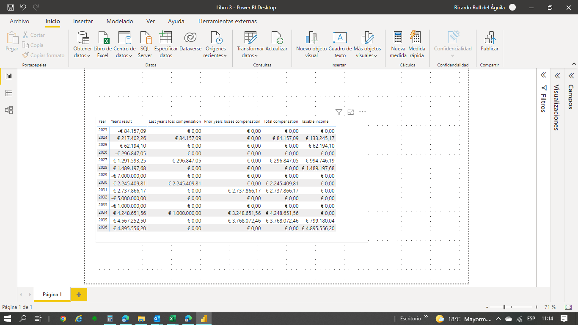
Task: Redo the last undone action
Action: pyautogui.click(x=36, y=7)
